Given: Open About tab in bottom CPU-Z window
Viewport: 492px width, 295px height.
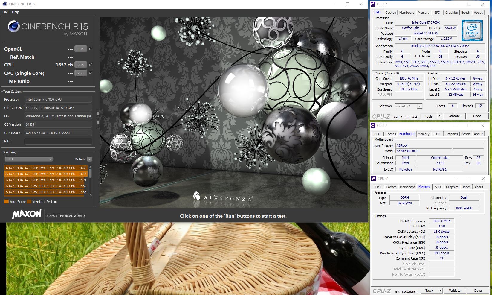Looking at the screenshot, I should coord(479,187).
